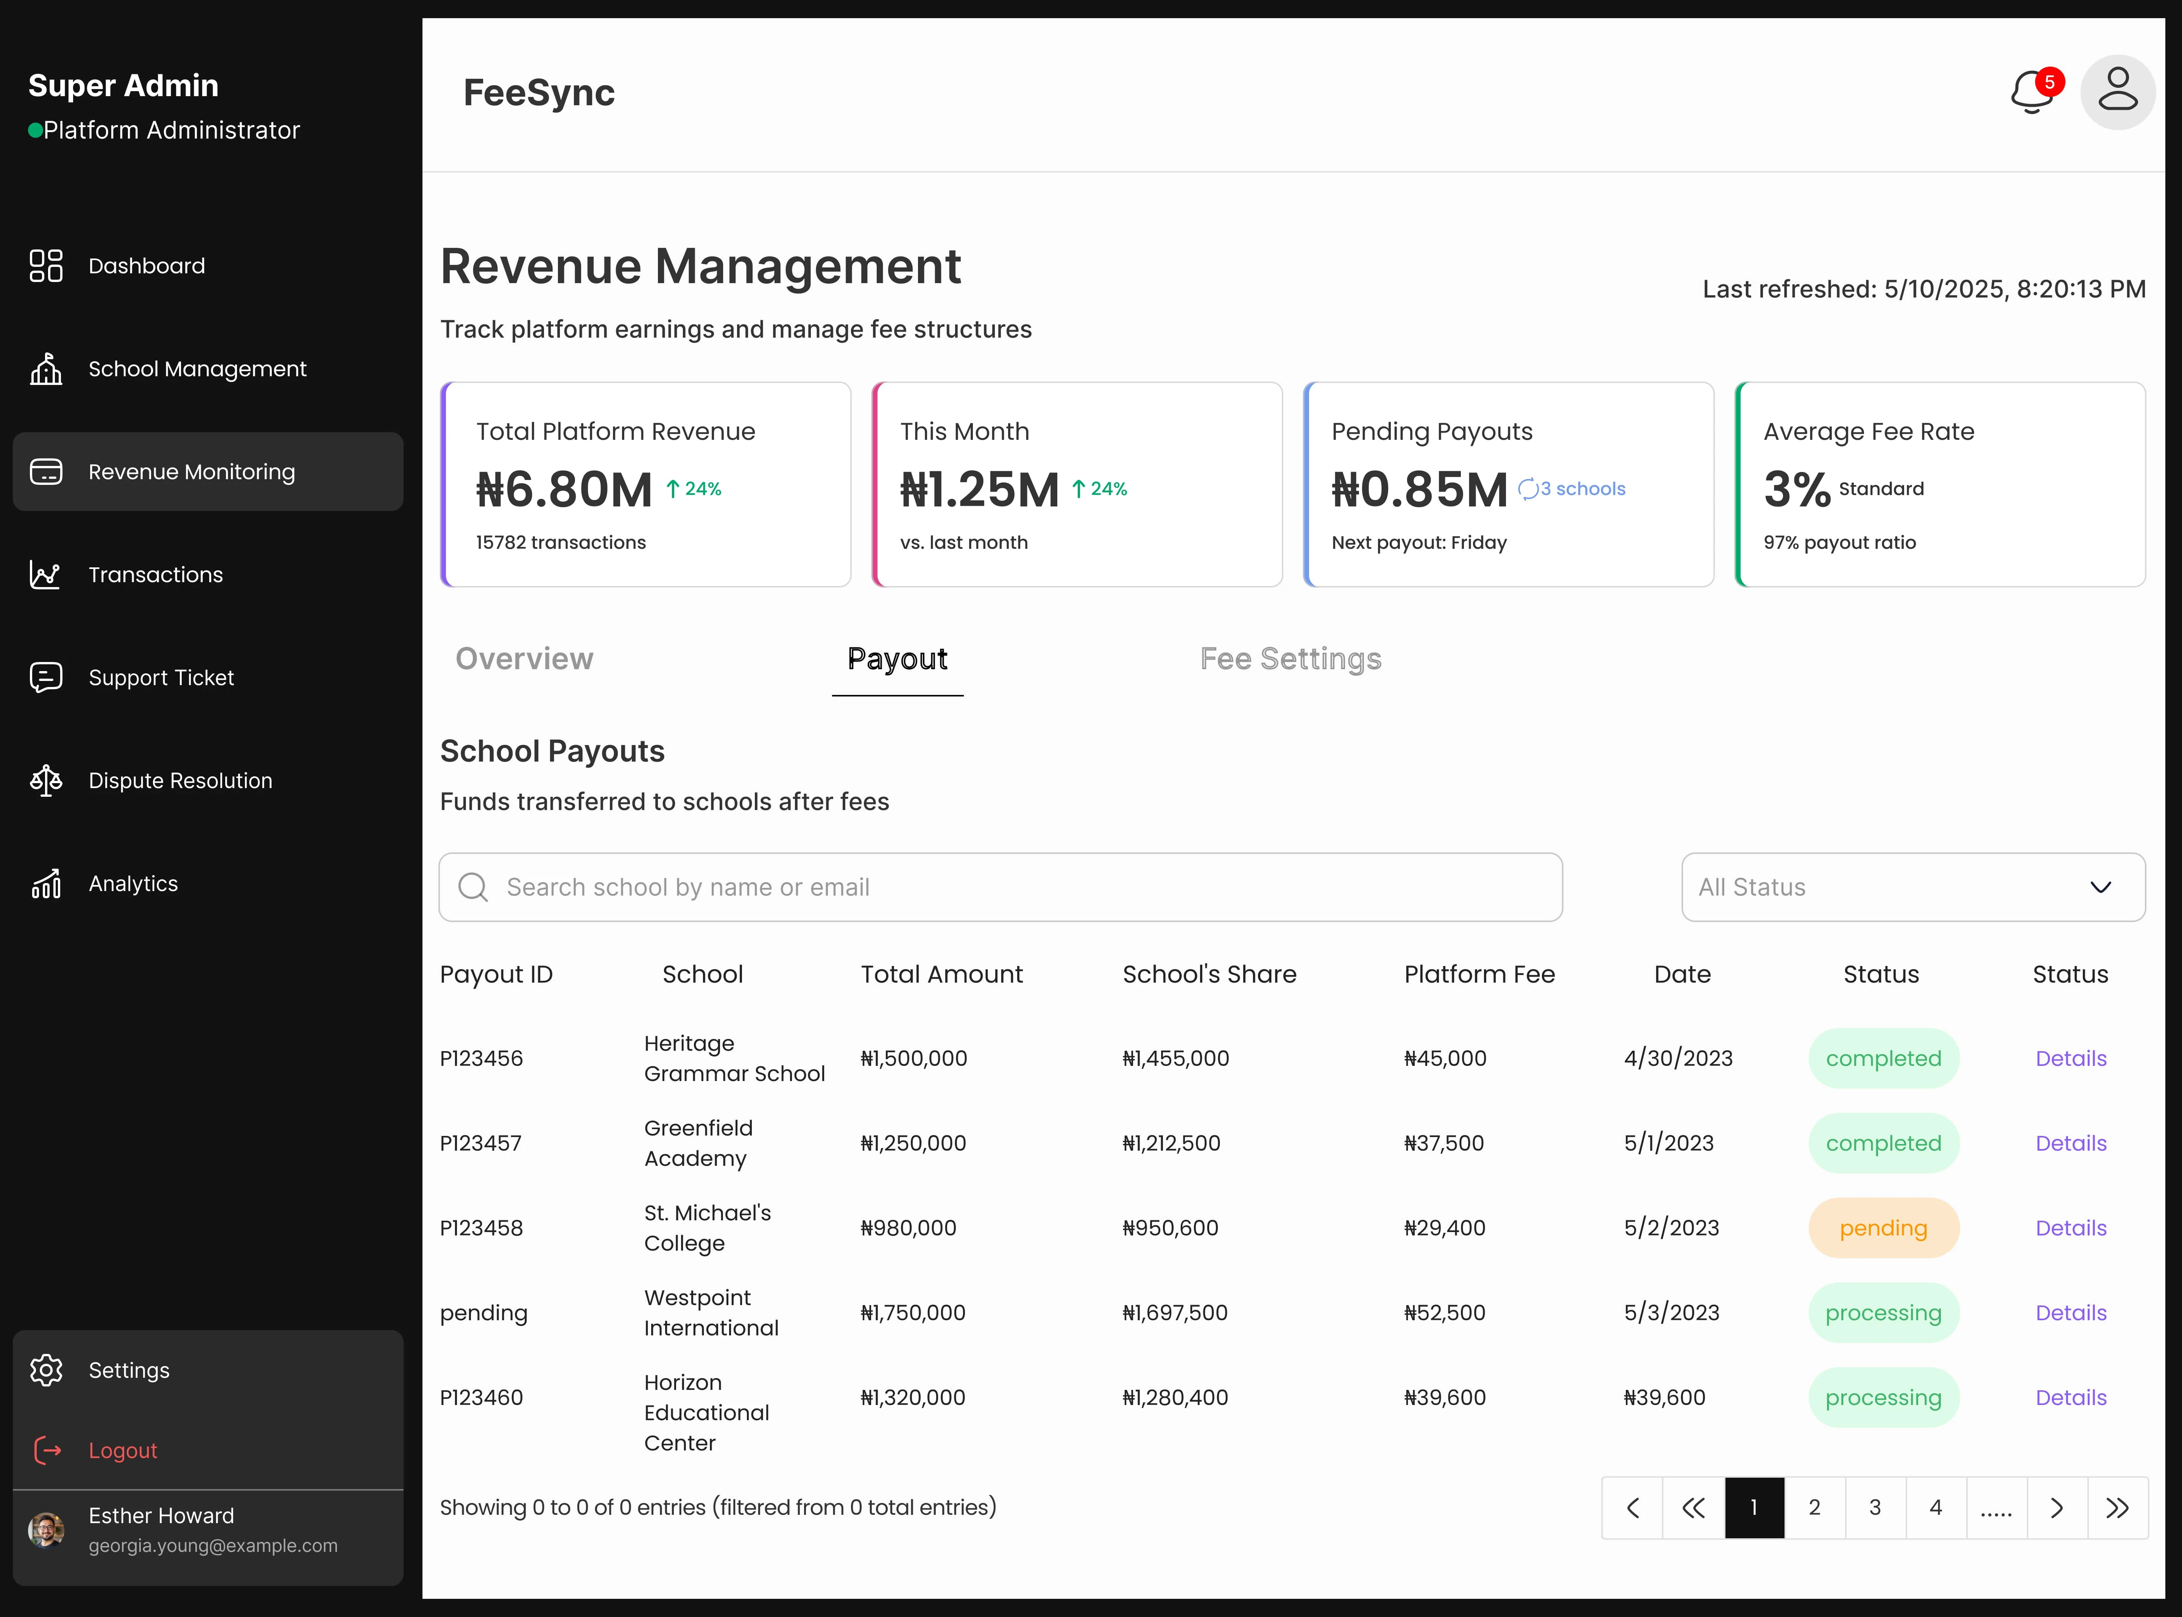Open the All Status dropdown
This screenshot has height=1617, width=2182.
pyautogui.click(x=1913, y=887)
